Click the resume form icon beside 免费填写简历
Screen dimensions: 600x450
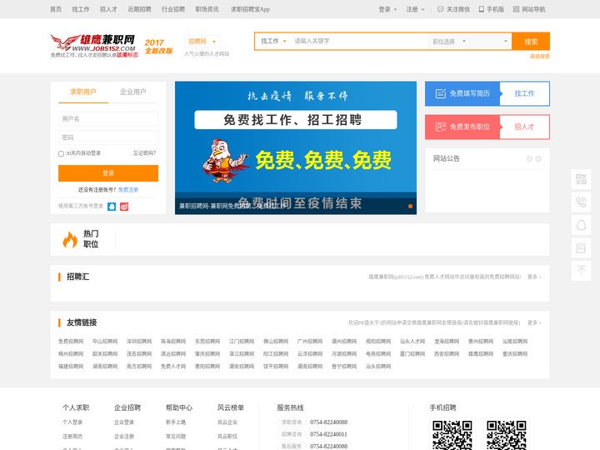441,93
